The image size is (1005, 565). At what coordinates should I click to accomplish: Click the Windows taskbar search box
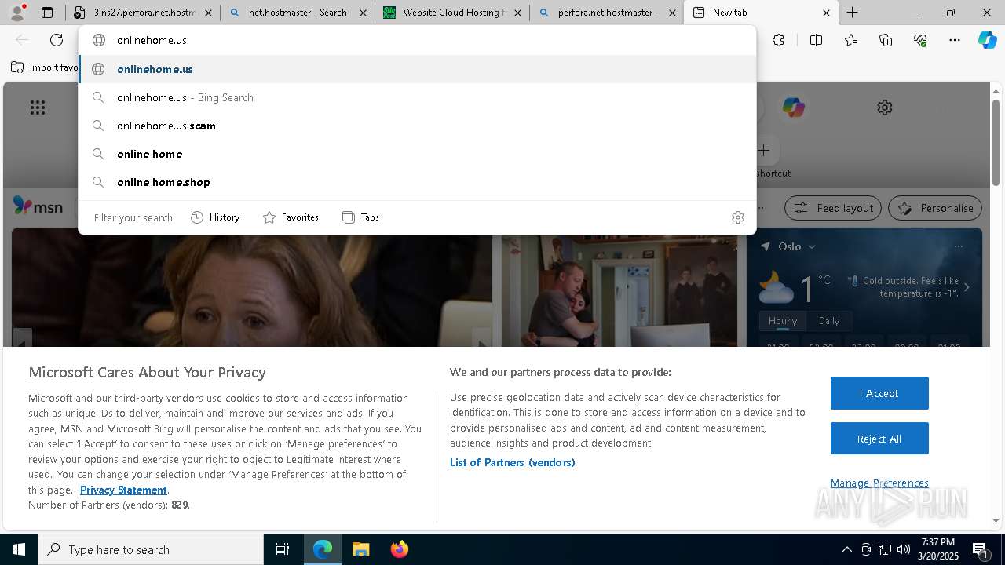[151, 549]
